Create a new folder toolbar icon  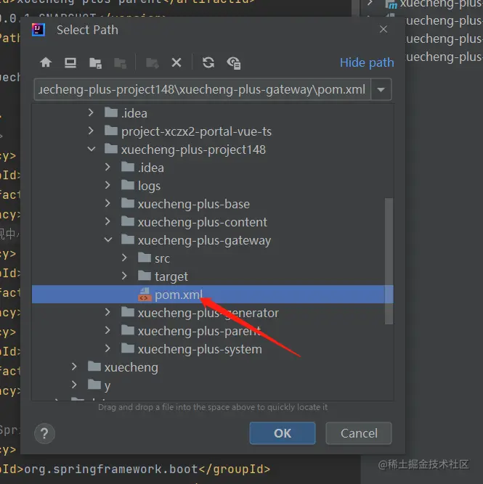tap(153, 63)
